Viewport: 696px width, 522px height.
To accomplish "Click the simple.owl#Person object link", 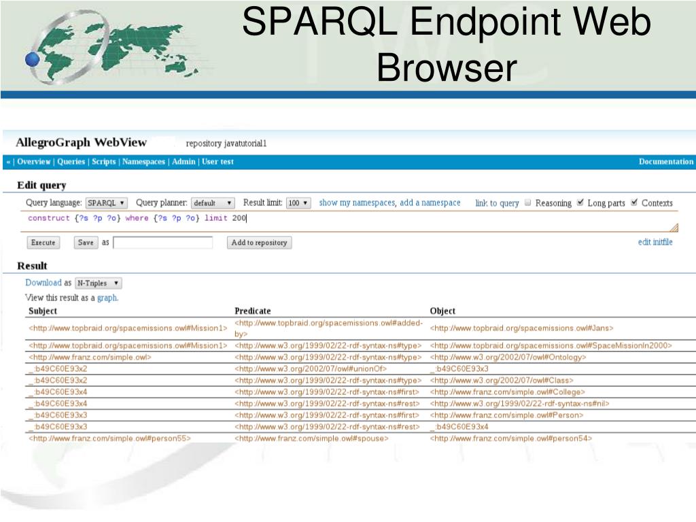I will click(506, 415).
